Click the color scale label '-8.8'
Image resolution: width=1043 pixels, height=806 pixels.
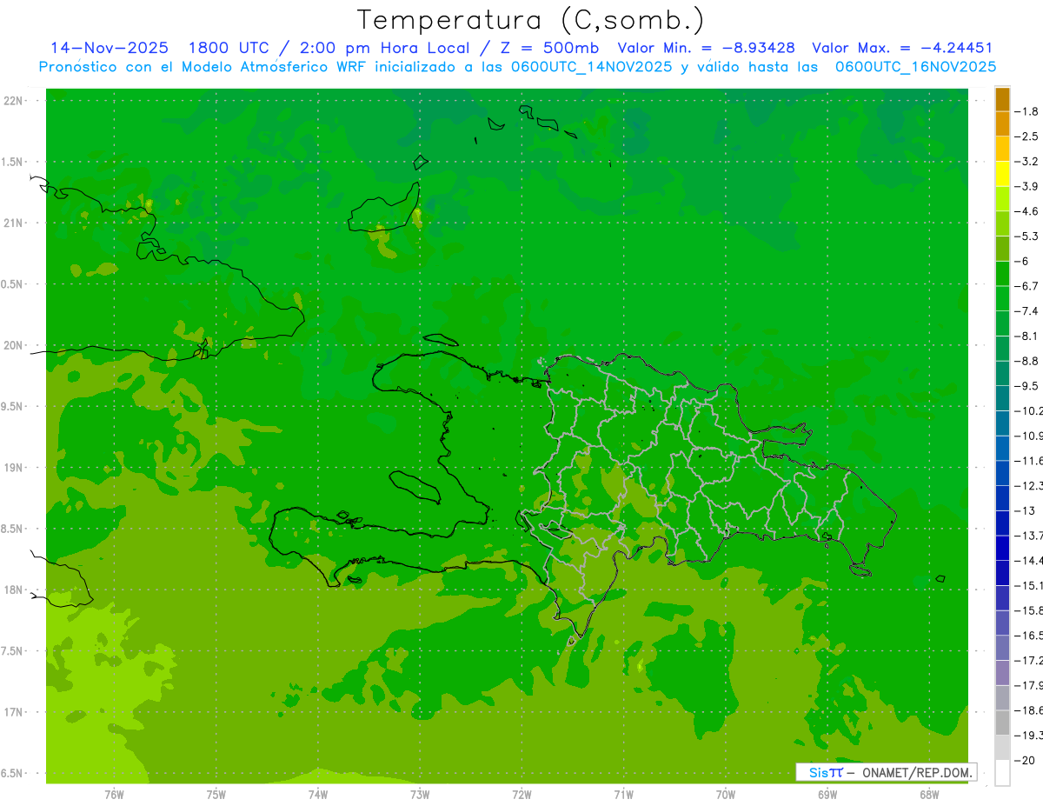1028,361
